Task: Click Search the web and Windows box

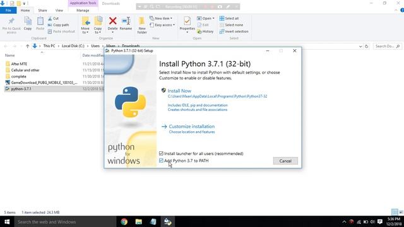Action: tap(65, 221)
